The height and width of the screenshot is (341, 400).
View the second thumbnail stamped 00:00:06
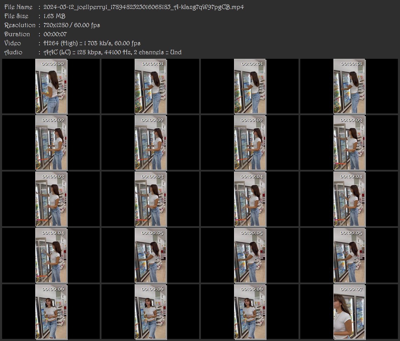(x=151, y=312)
